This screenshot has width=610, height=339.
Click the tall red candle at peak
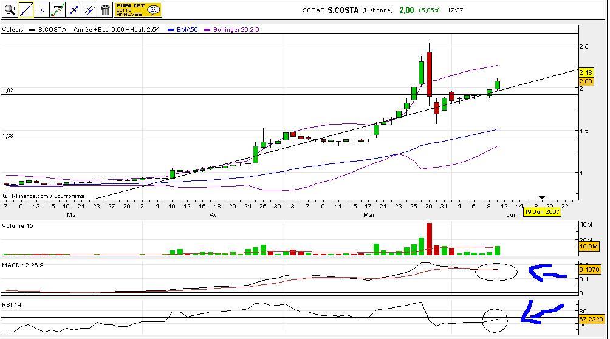coord(429,74)
